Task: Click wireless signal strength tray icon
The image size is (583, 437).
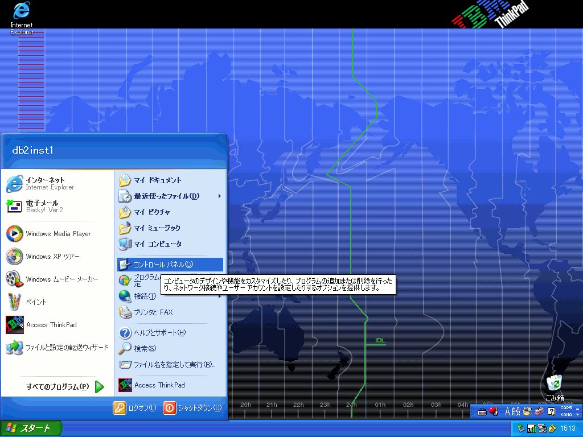Action: [532, 428]
